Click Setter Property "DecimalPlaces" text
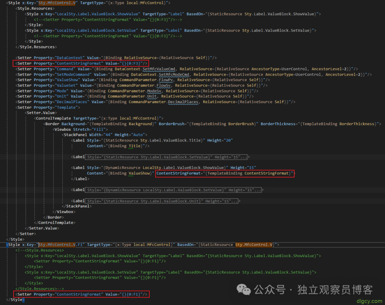 (72, 102)
